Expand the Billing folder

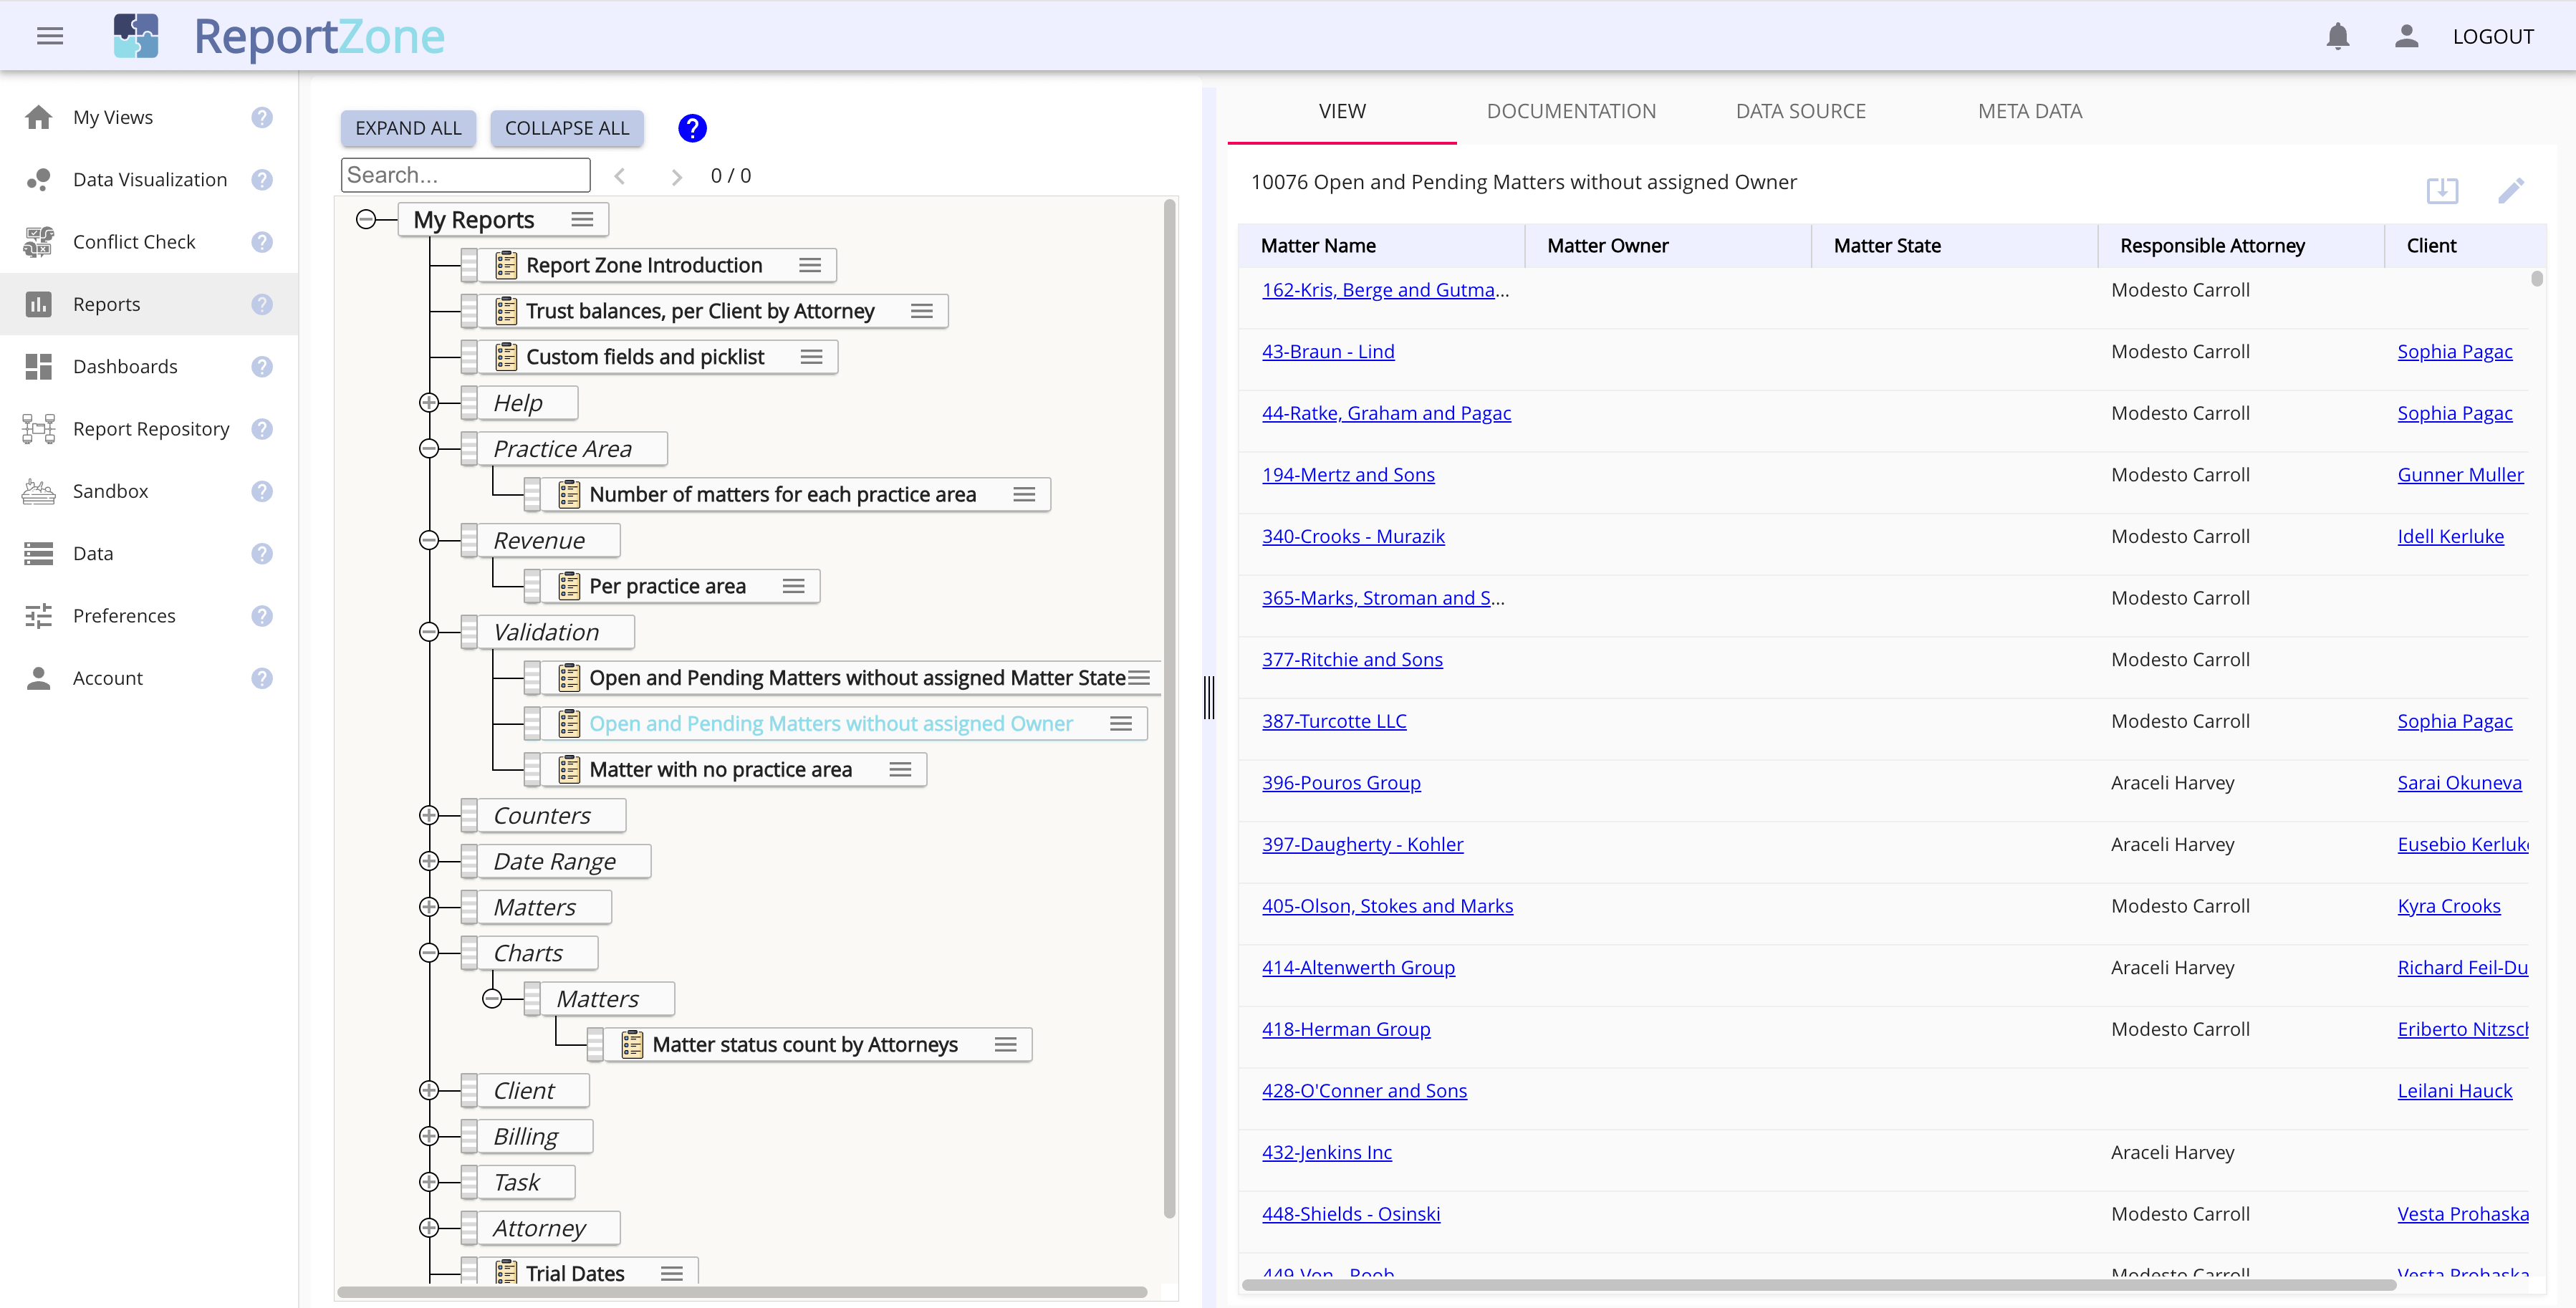tap(429, 1136)
